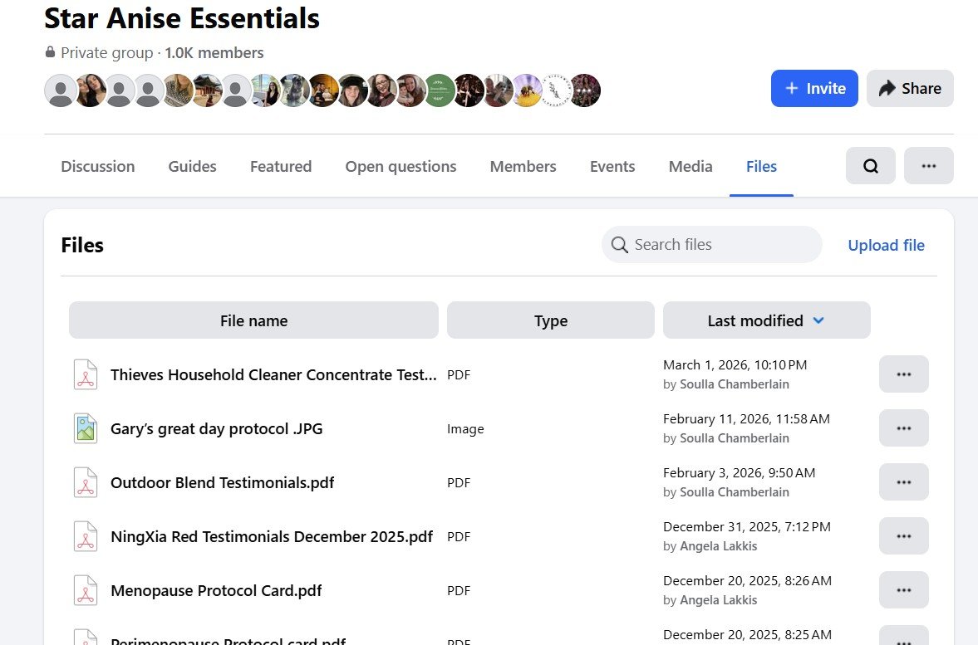Viewport: 978px width, 645px height.
Task: Go to the Media tab
Action: coord(690,166)
